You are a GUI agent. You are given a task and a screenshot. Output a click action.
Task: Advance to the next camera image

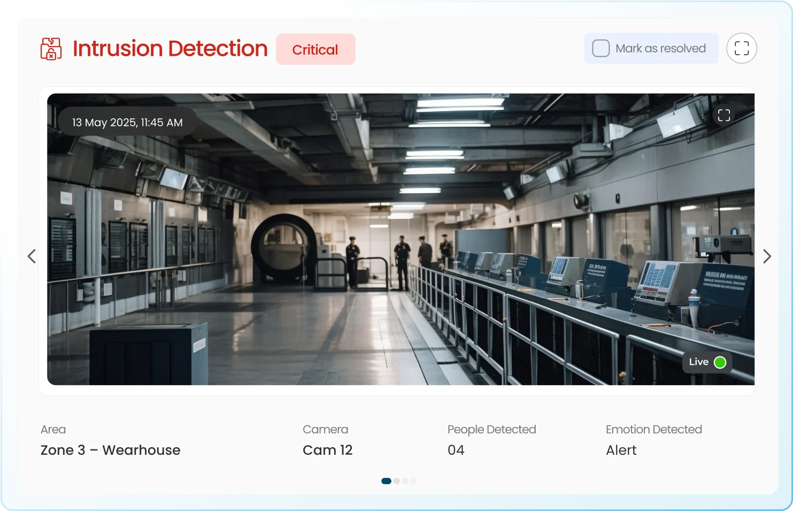click(767, 256)
